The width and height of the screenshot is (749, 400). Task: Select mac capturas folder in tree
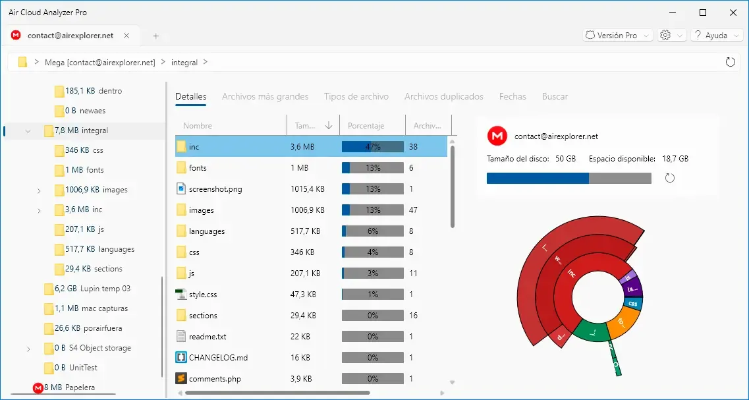pos(86,308)
